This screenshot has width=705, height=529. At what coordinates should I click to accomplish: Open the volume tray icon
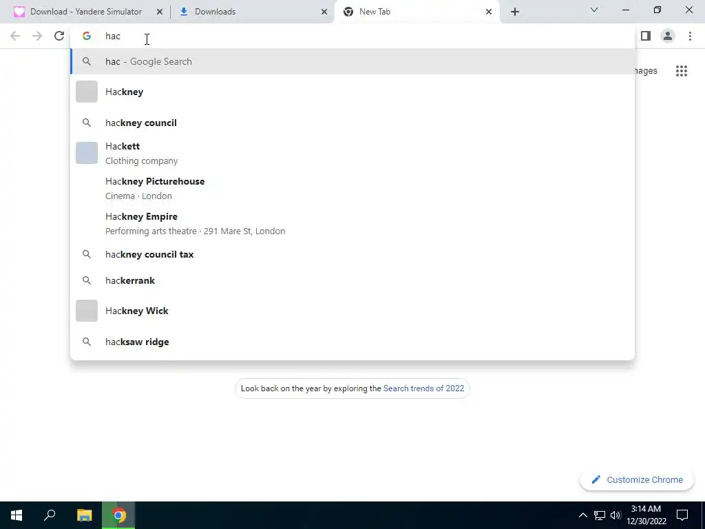[x=615, y=515]
